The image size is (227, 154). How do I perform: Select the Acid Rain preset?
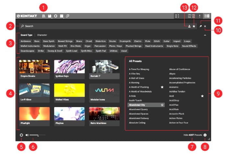174,109
